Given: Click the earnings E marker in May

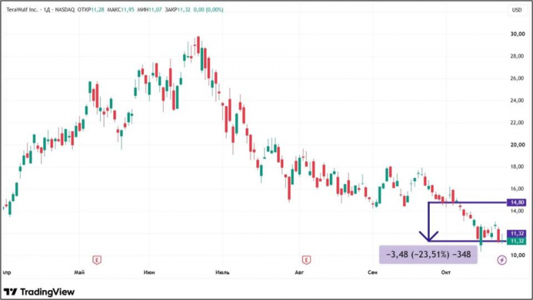Looking at the screenshot, I should pos(97,261).
